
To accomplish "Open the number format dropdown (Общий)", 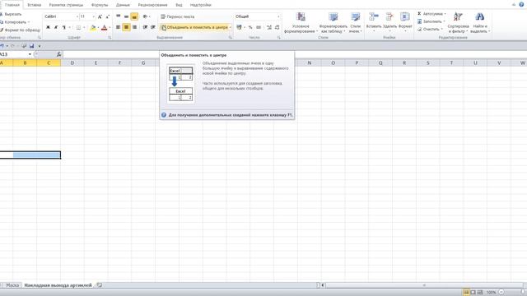I will pyautogui.click(x=278, y=16).
